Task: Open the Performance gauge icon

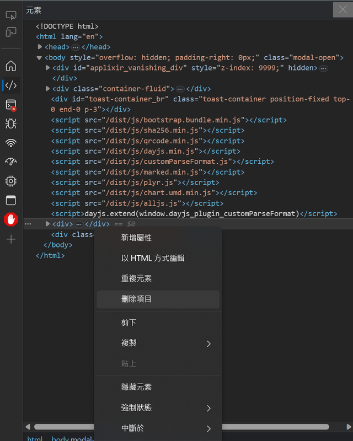Action: coord(11,162)
